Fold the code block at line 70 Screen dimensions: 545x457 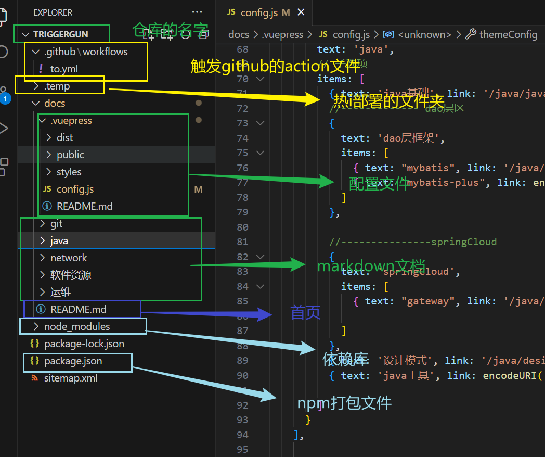(x=260, y=79)
